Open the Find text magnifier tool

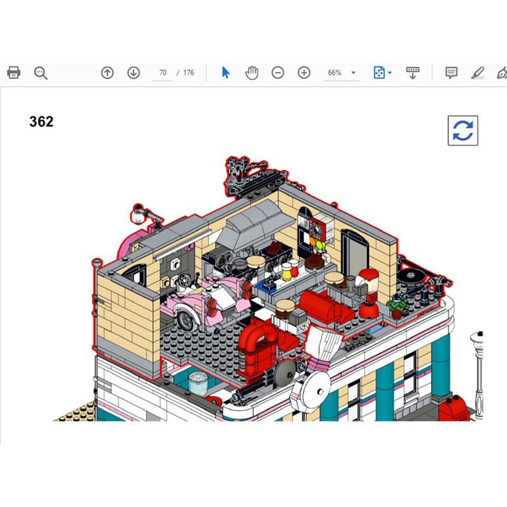point(41,72)
